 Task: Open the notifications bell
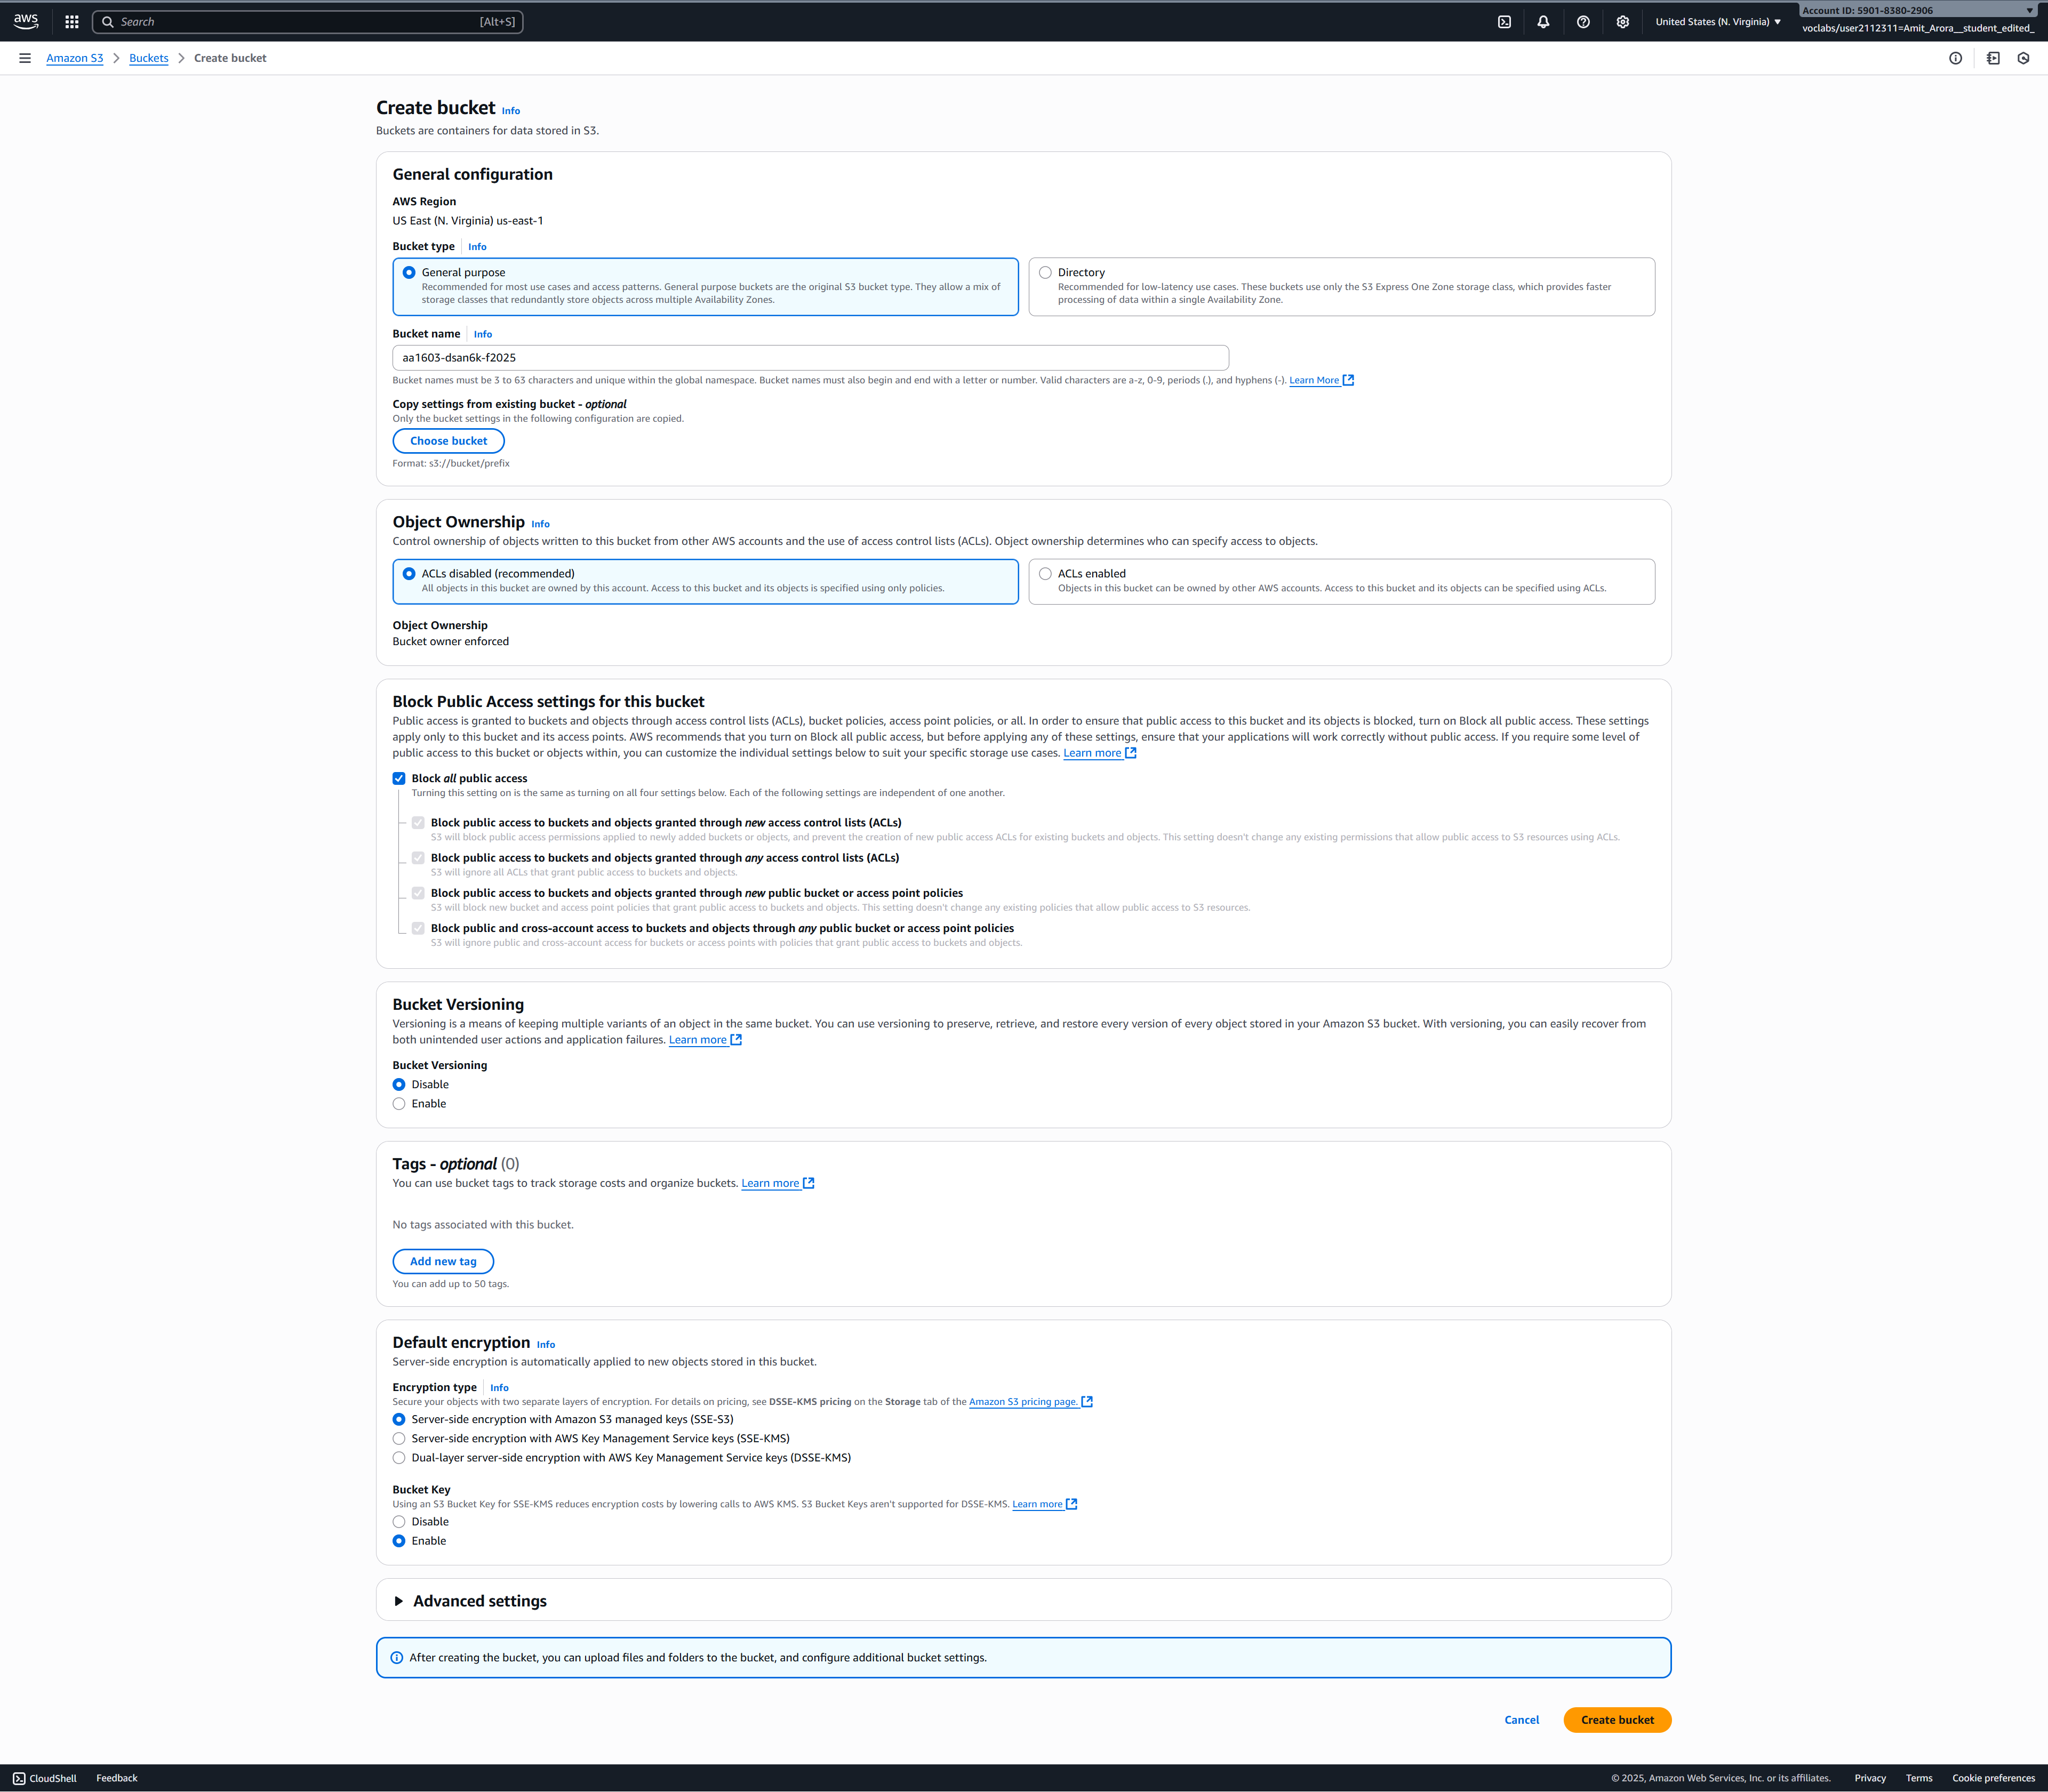click(1543, 22)
